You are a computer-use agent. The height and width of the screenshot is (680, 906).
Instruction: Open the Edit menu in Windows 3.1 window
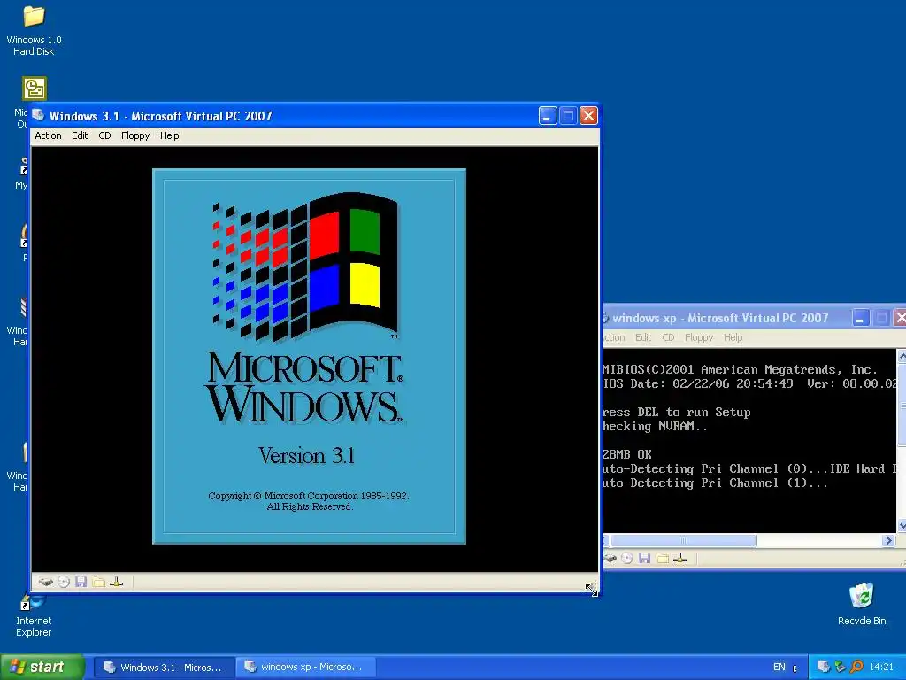(80, 135)
